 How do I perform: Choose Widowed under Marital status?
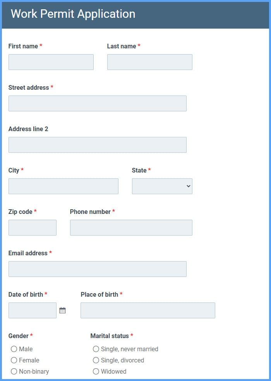click(96, 371)
